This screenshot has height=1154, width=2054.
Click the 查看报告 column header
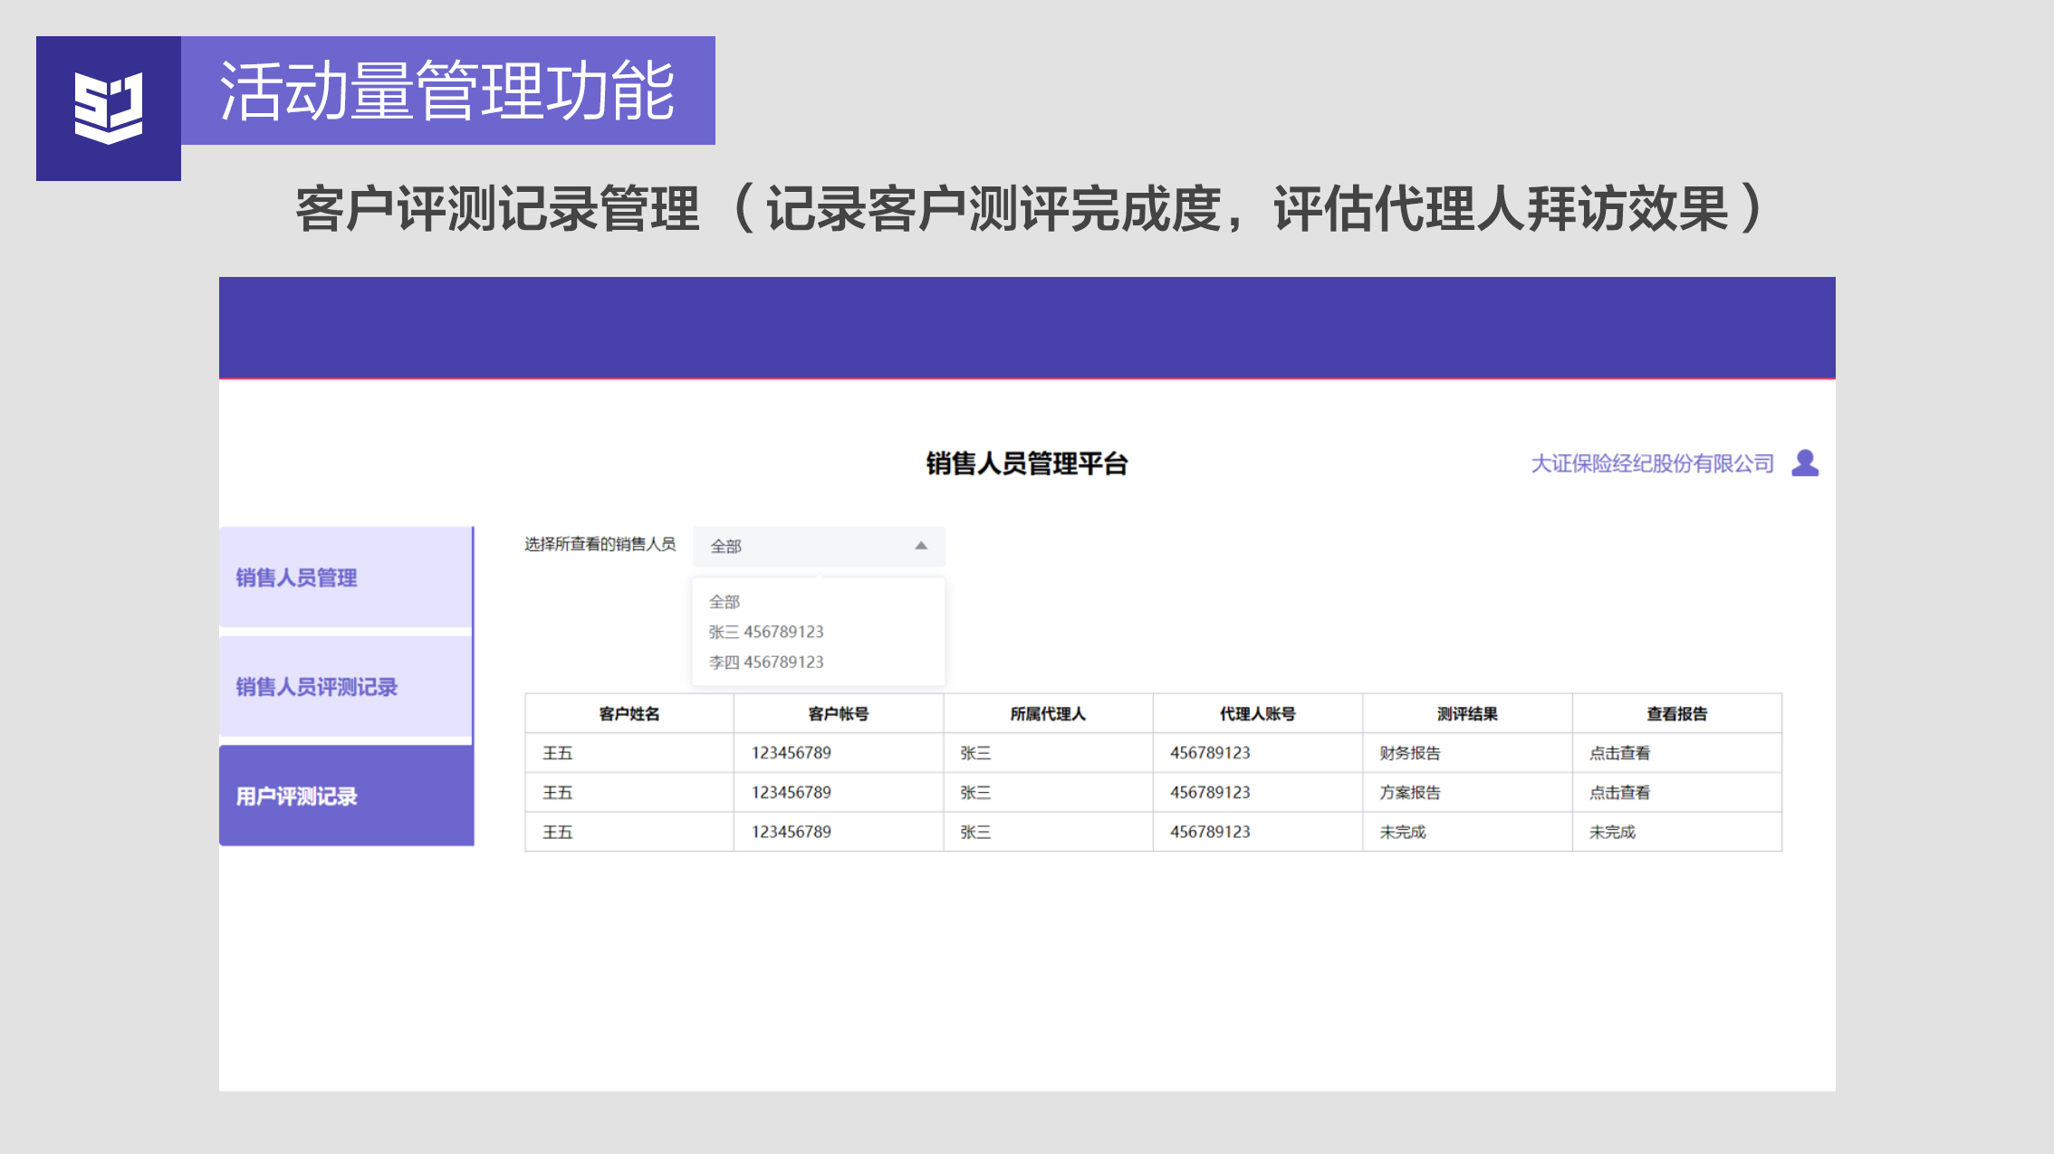pos(1676,714)
